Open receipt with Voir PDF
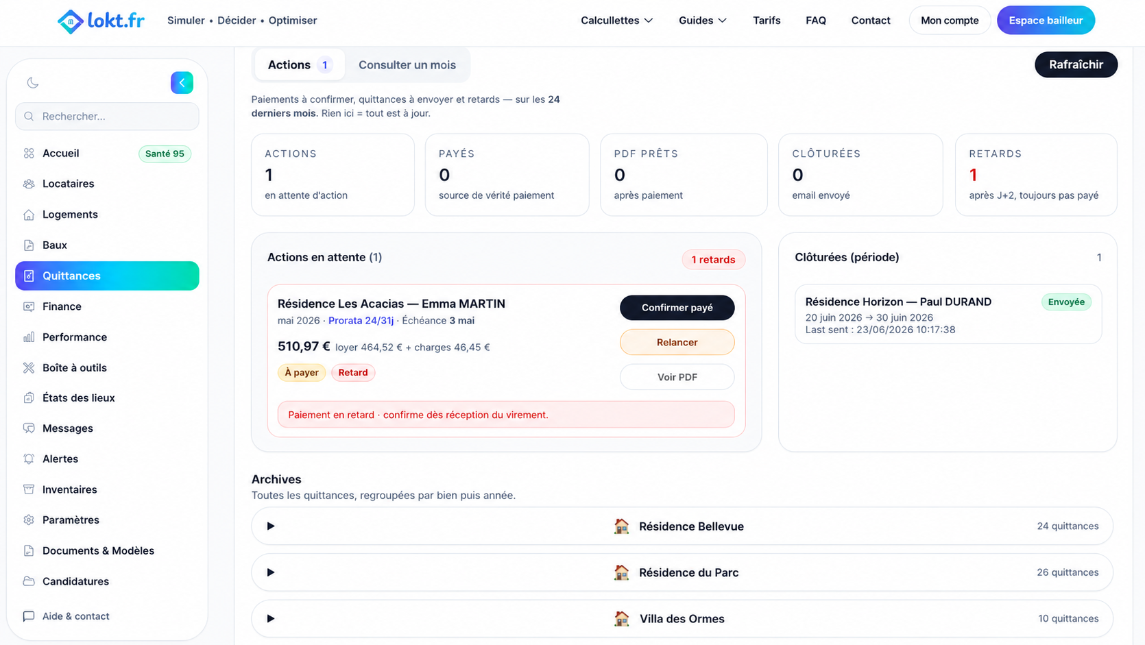The height and width of the screenshot is (645, 1145). (x=677, y=377)
